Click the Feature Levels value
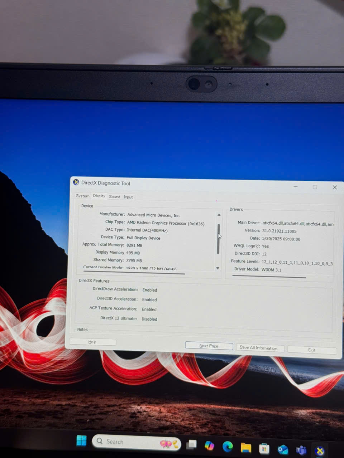The width and height of the screenshot is (344, 458). point(297,263)
